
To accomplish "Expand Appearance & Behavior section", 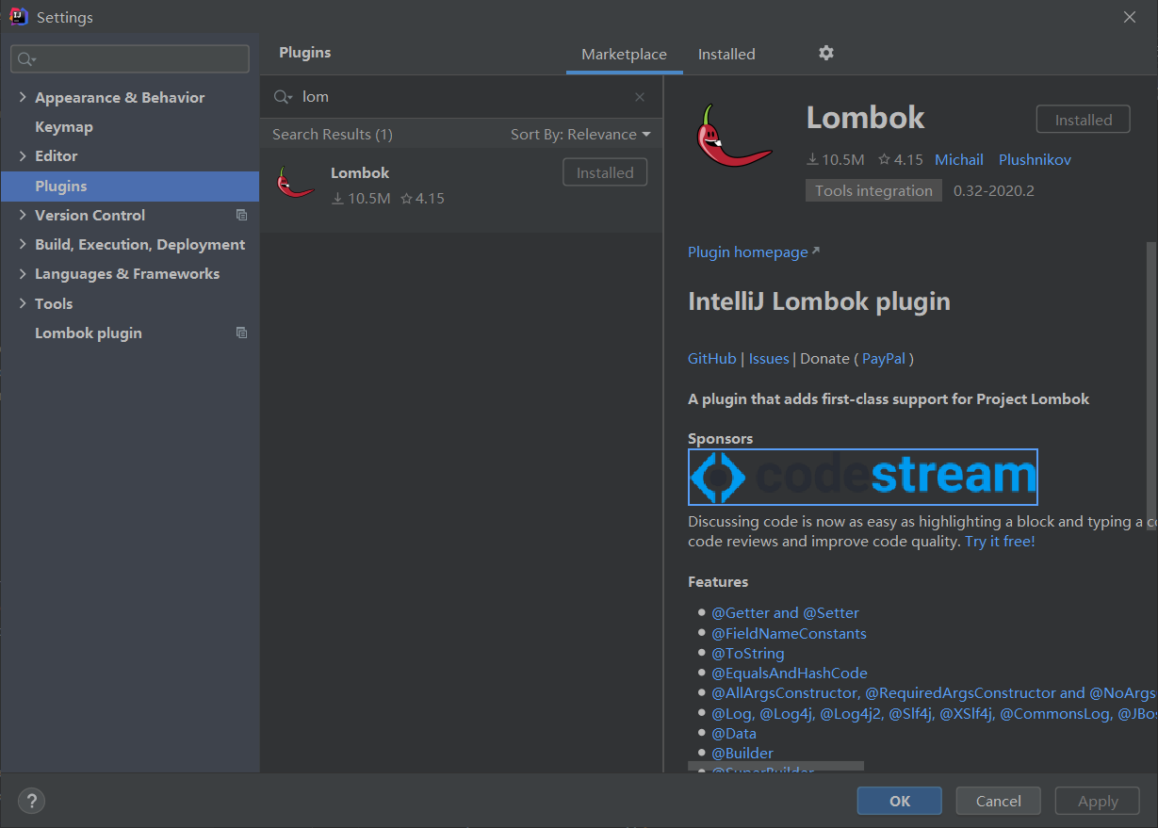I will pyautogui.click(x=23, y=97).
